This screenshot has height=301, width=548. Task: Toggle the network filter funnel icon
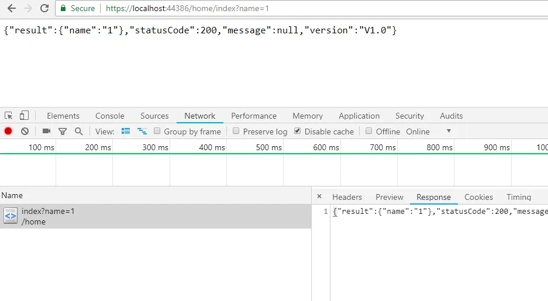click(x=63, y=132)
